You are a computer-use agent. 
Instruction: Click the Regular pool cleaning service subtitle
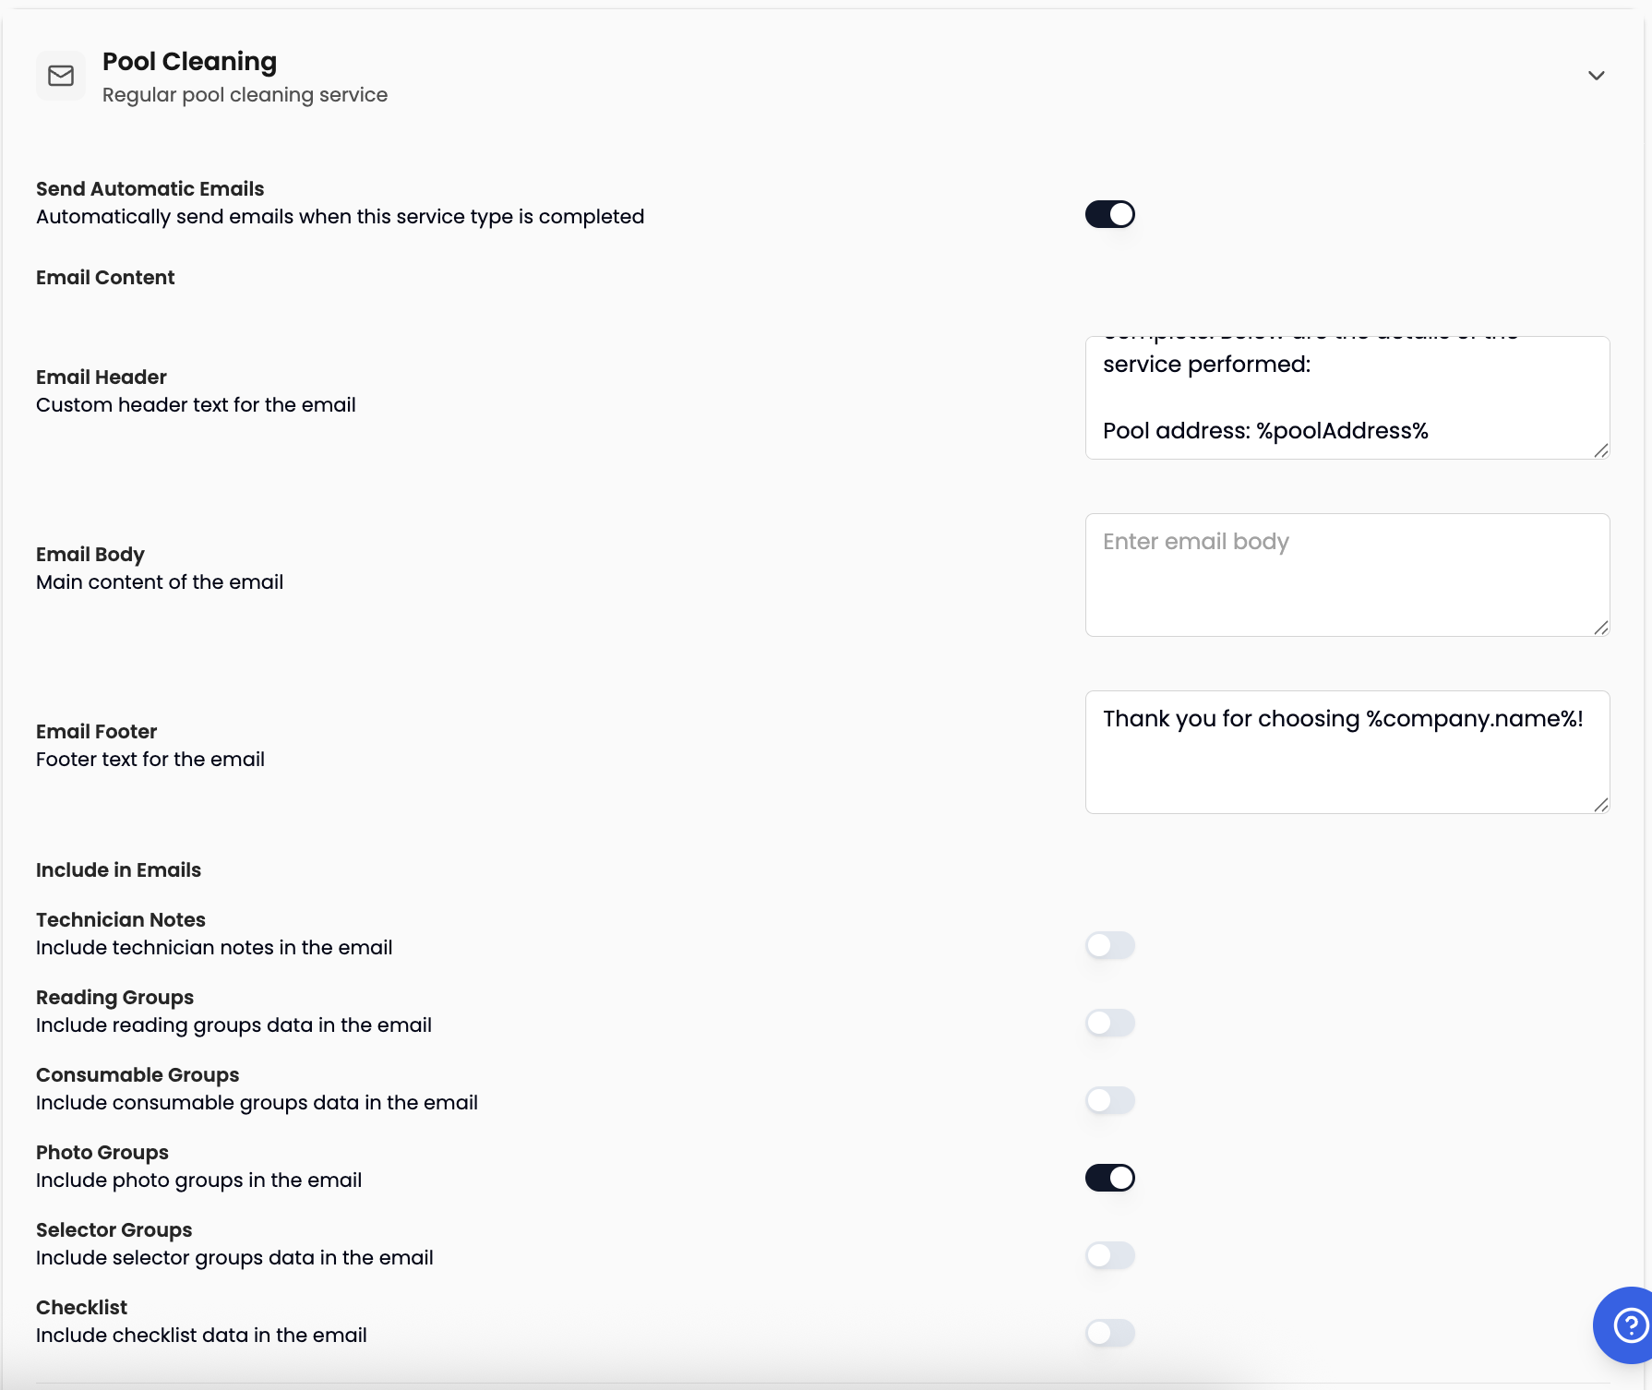pyautogui.click(x=245, y=94)
